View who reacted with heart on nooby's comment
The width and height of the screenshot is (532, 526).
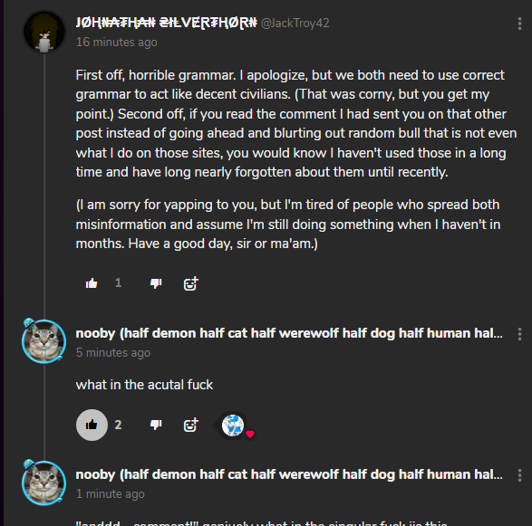pos(235,426)
